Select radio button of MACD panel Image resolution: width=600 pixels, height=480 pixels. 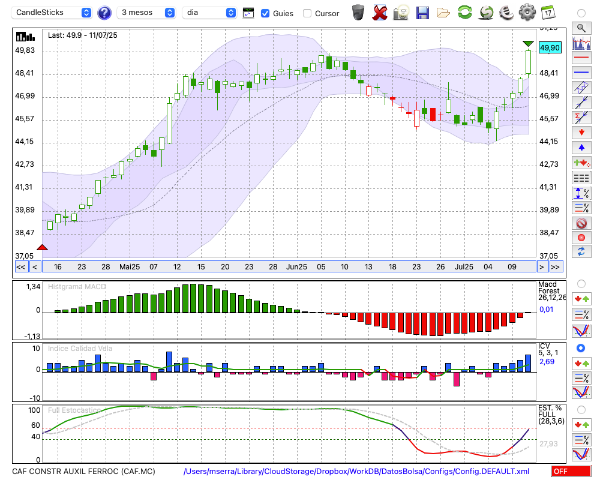[581, 284]
